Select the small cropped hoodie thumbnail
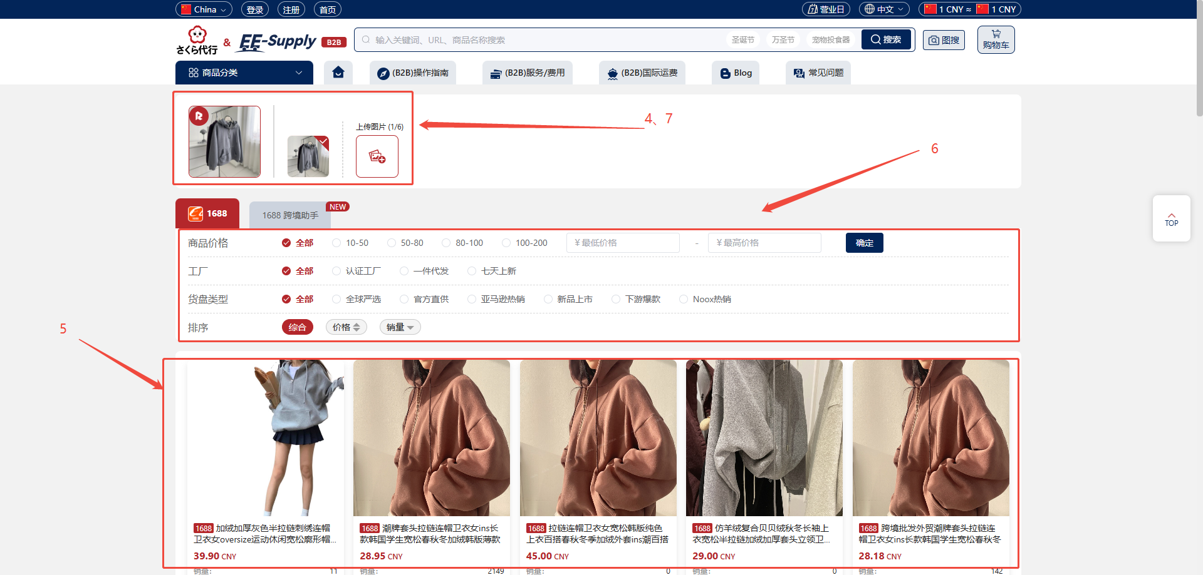The height and width of the screenshot is (575, 1203). pyautogui.click(x=308, y=156)
